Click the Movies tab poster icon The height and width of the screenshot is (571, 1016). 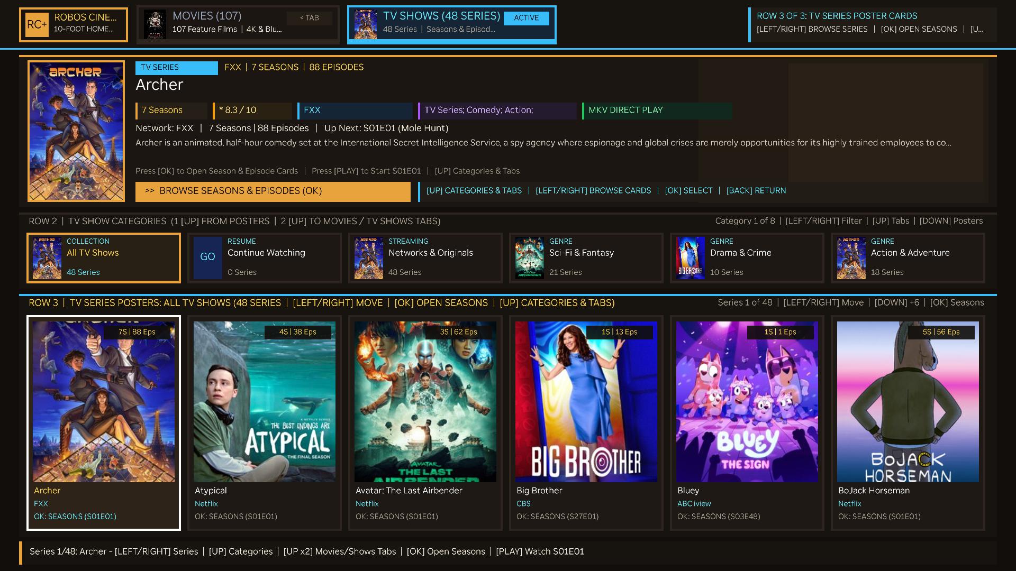[x=155, y=24]
